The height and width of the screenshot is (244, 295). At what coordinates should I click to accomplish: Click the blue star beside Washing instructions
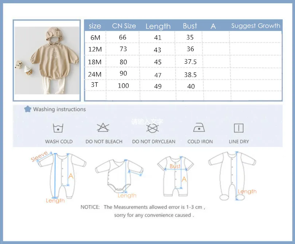[x=28, y=109]
